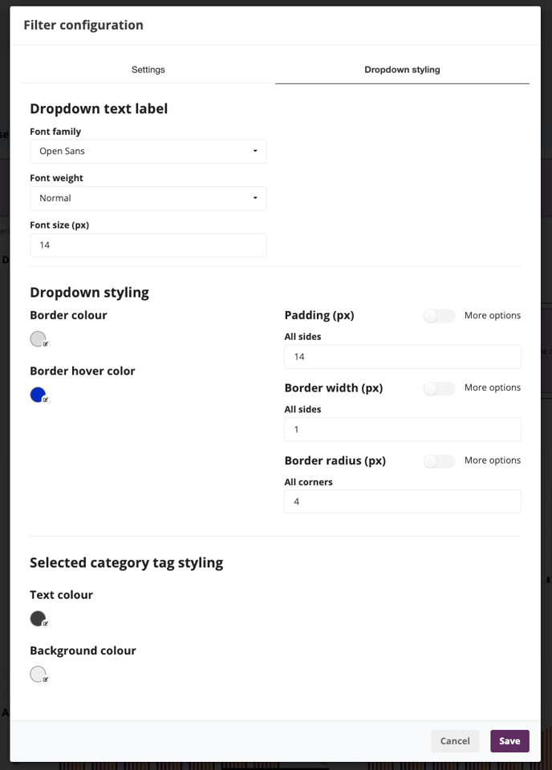Click the Border colour edit pencil icon

pos(46,344)
